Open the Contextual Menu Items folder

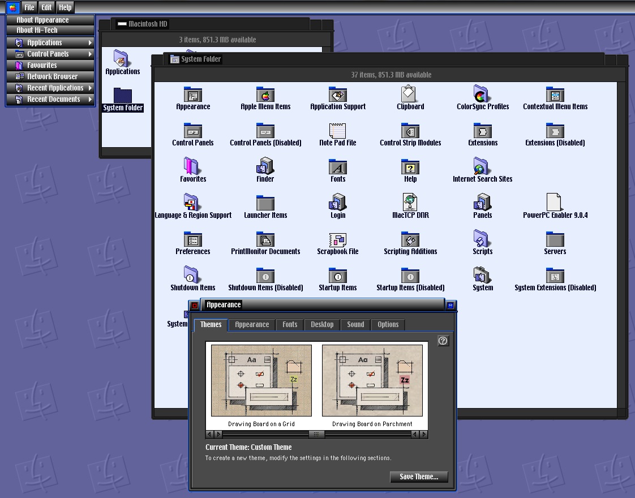tap(555, 95)
